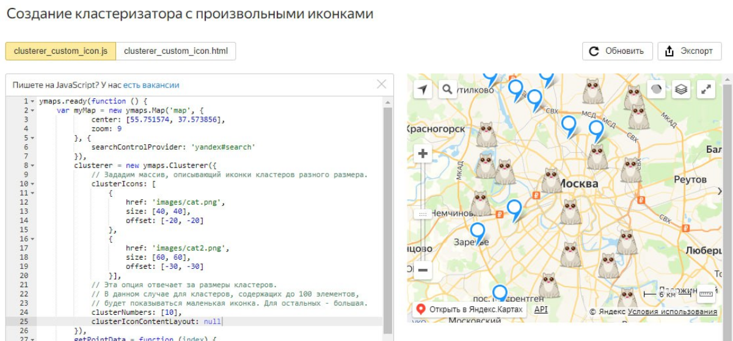Screen dimensions: 733x341
Task: Click the share icon in Экспорт button
Action: [669, 51]
